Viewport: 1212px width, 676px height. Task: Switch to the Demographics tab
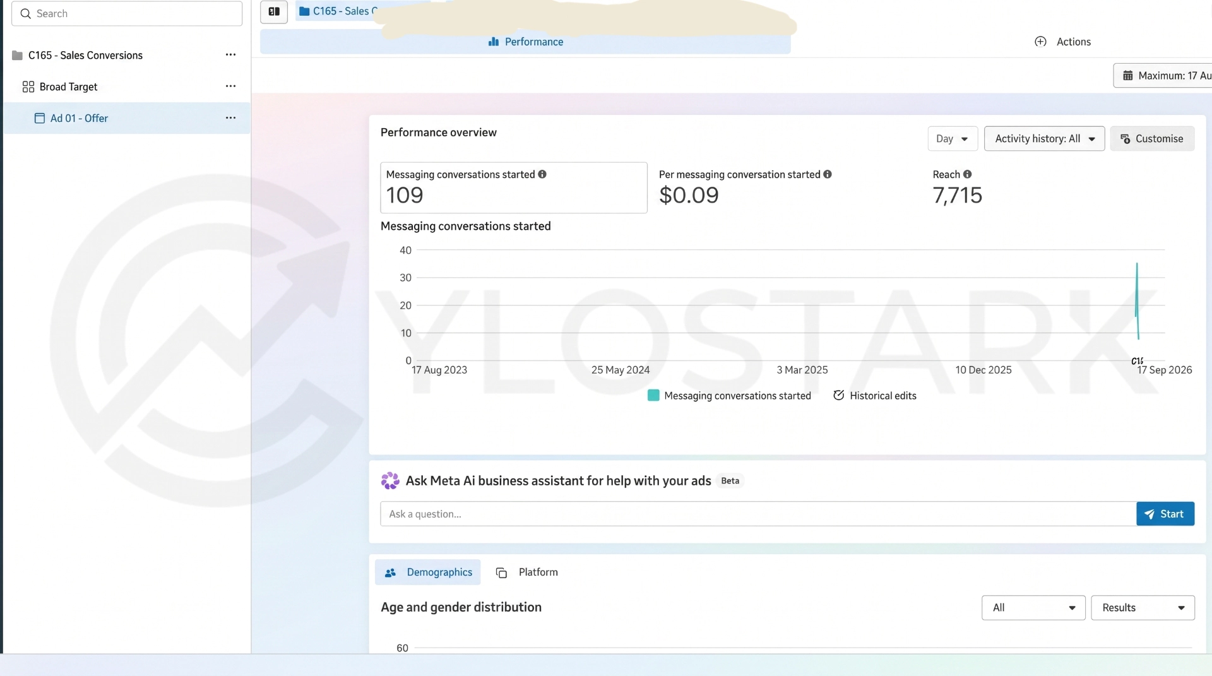tap(428, 572)
